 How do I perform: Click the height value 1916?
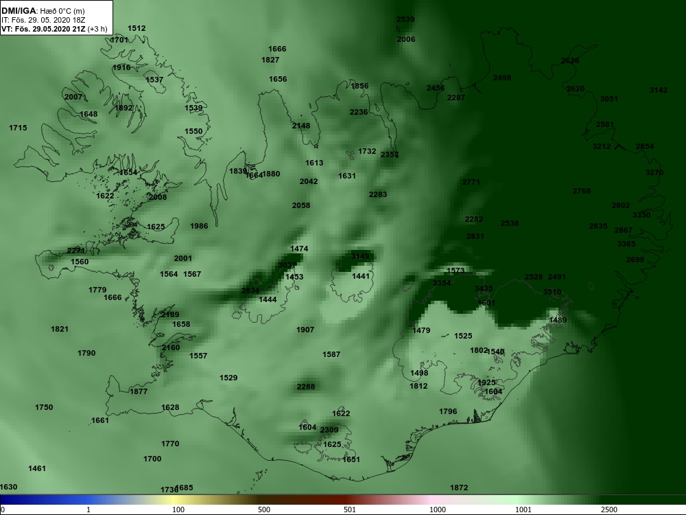click(x=121, y=67)
